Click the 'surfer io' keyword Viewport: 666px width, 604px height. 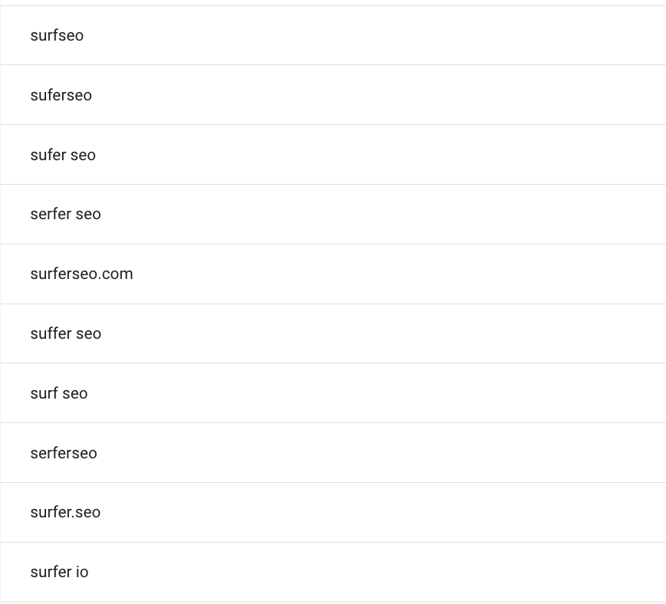point(59,572)
